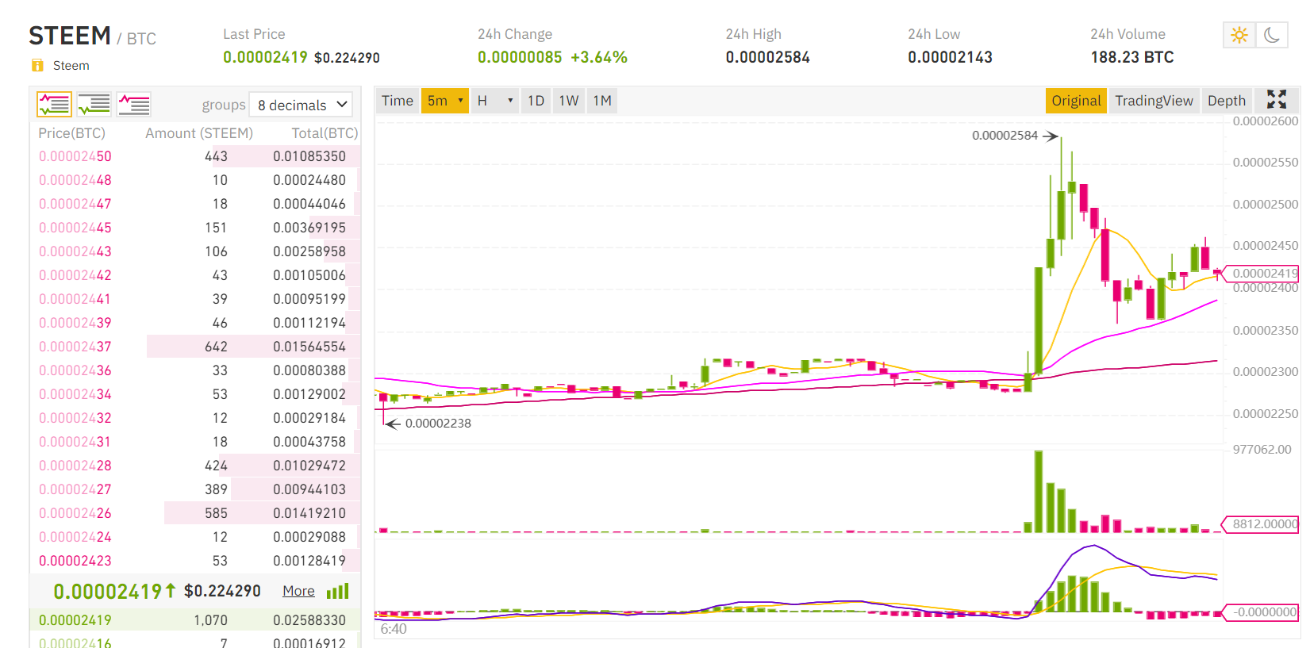Show buy orders only view icon
This screenshot has width=1310, height=648.
[94, 104]
